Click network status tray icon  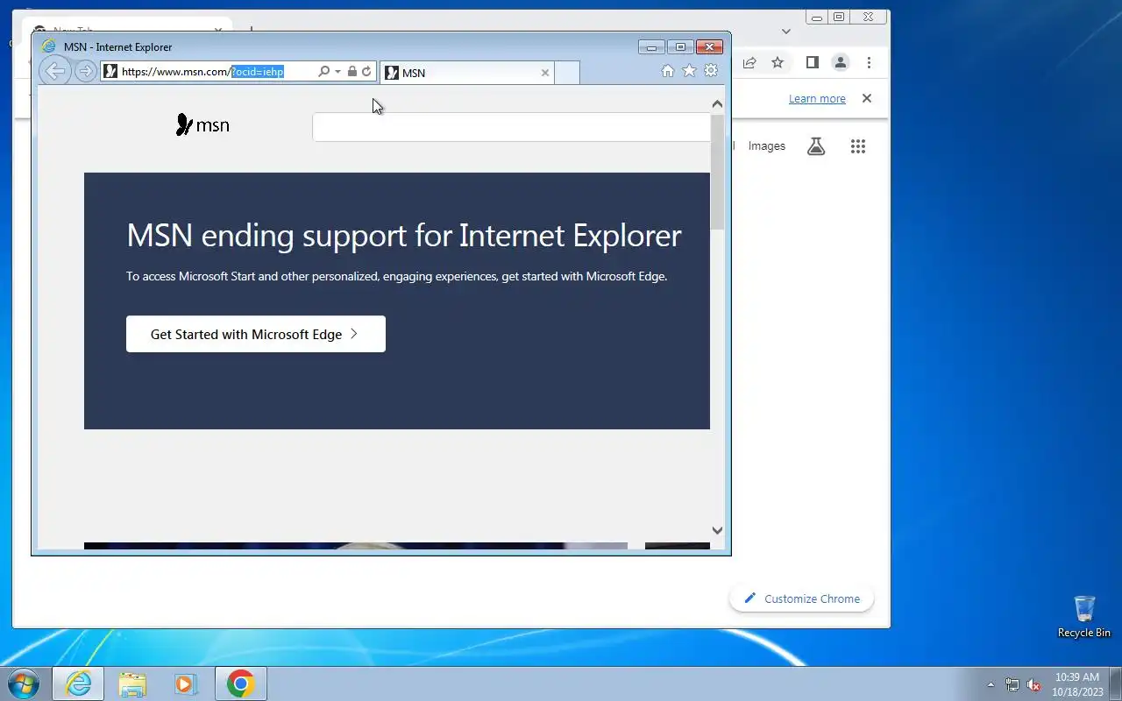pos(1012,684)
